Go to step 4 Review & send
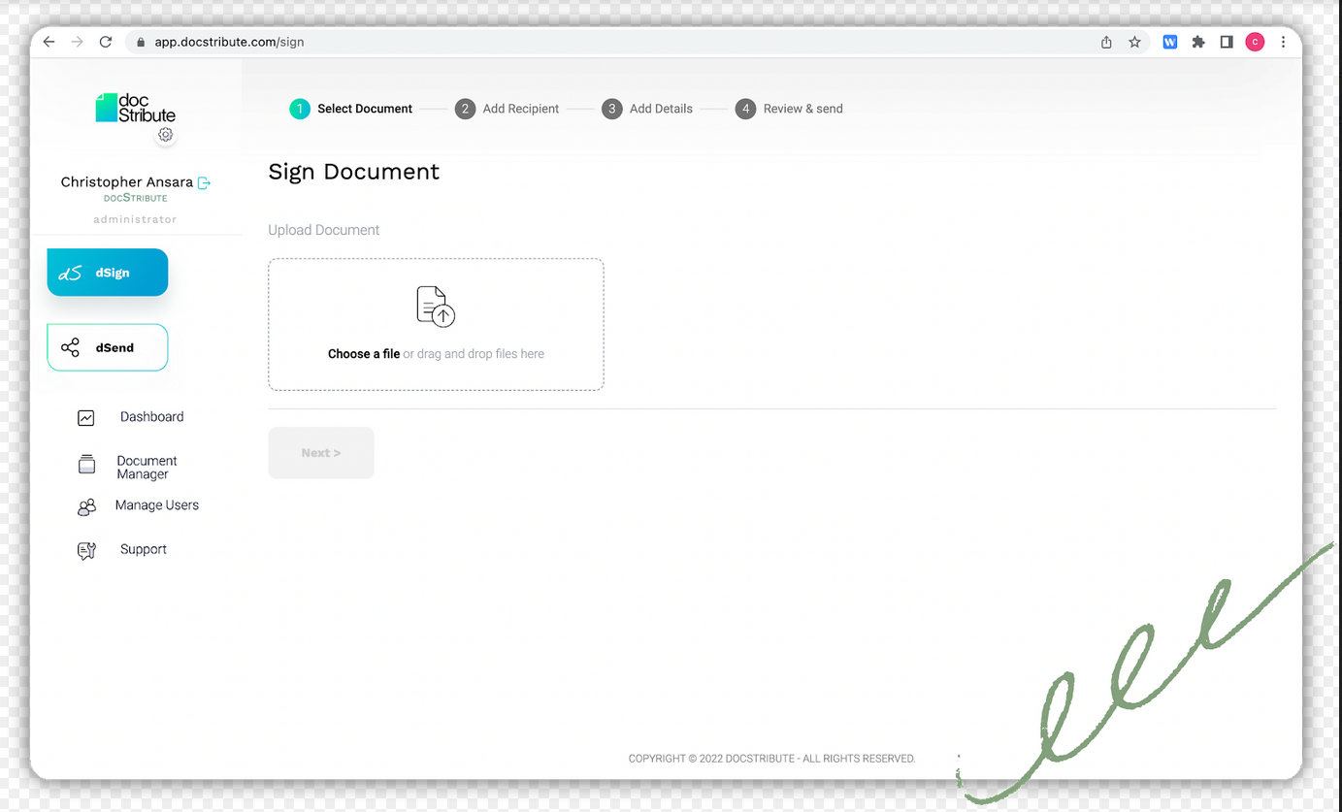This screenshot has height=812, width=1342. coord(789,109)
